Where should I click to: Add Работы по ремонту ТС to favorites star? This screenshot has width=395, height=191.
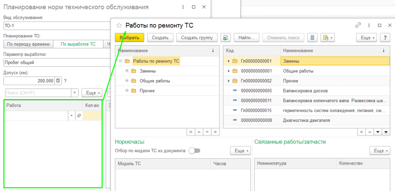(x=119, y=25)
